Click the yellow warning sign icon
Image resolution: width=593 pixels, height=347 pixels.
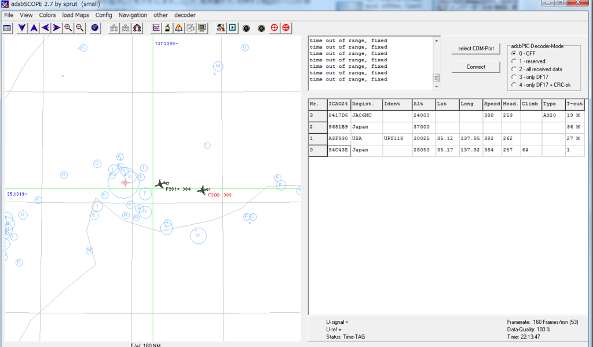coord(178,28)
